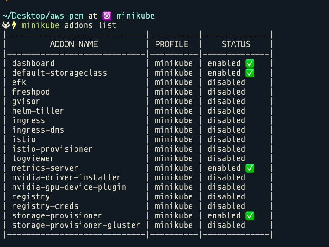
Task: Click the nvidia-gpu-device-plugin addon text
Action: 69,187
